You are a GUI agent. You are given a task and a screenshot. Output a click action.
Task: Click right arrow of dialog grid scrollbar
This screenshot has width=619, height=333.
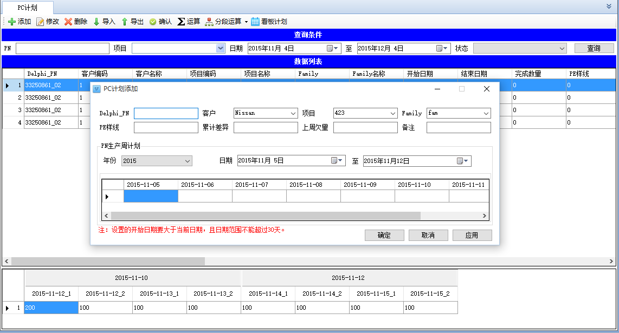point(485,216)
